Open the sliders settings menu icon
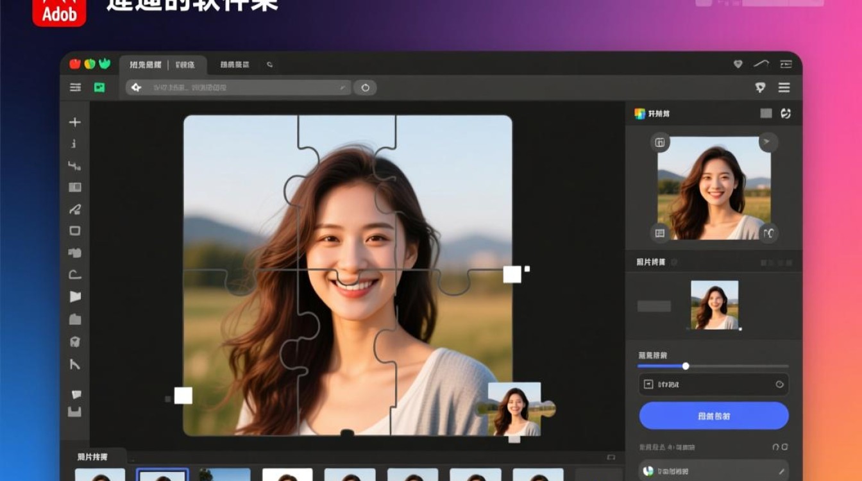Image resolution: width=862 pixels, height=481 pixels. click(x=75, y=87)
